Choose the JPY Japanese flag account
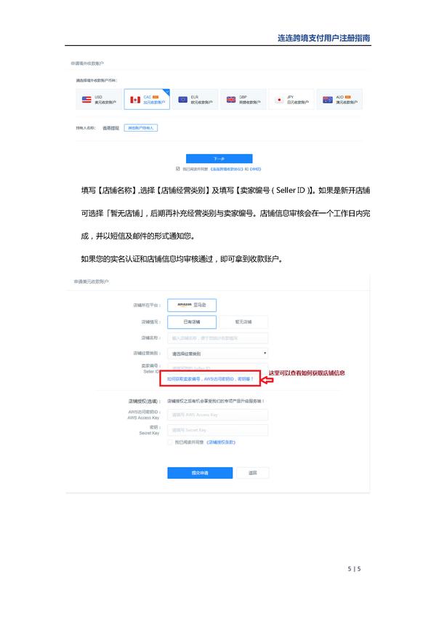Viewport: 436px width, 617px height. click(x=291, y=99)
